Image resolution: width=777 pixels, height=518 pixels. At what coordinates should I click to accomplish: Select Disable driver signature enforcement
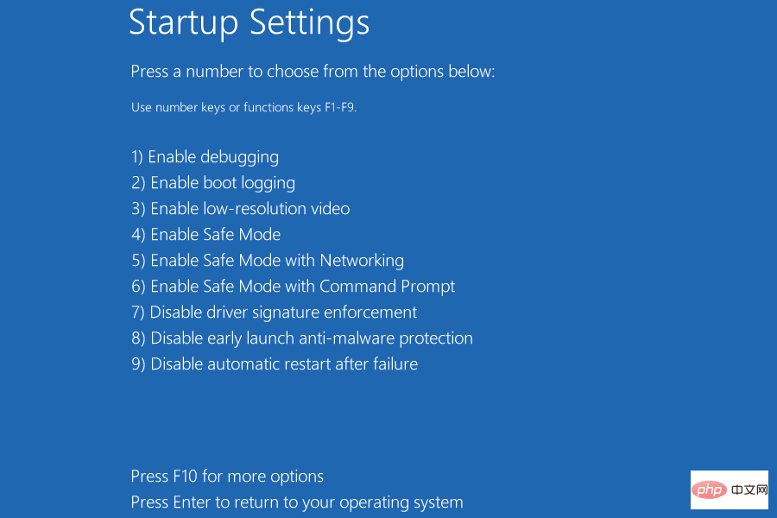[x=274, y=313]
